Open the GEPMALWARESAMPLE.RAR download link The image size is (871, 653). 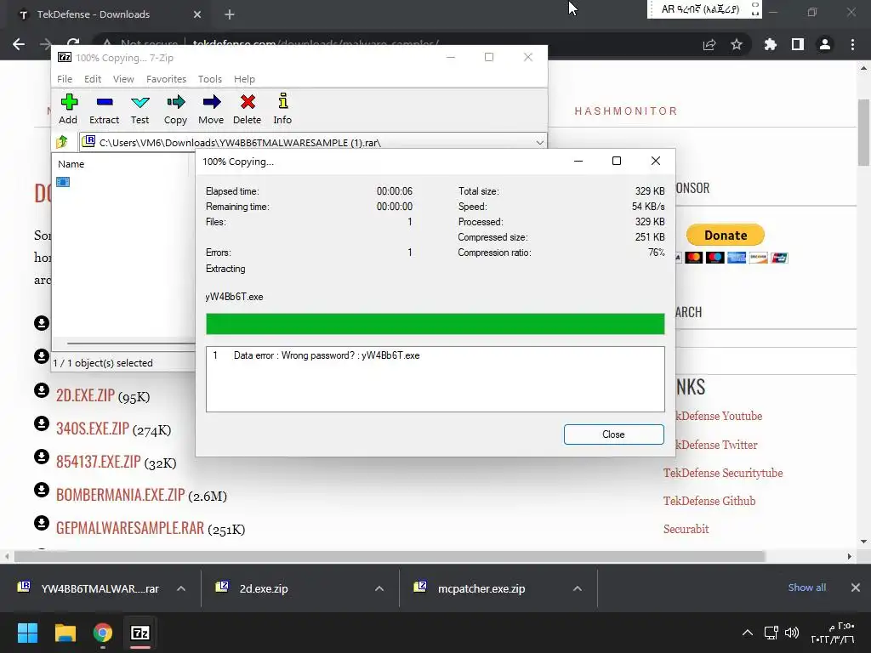pyautogui.click(x=130, y=527)
